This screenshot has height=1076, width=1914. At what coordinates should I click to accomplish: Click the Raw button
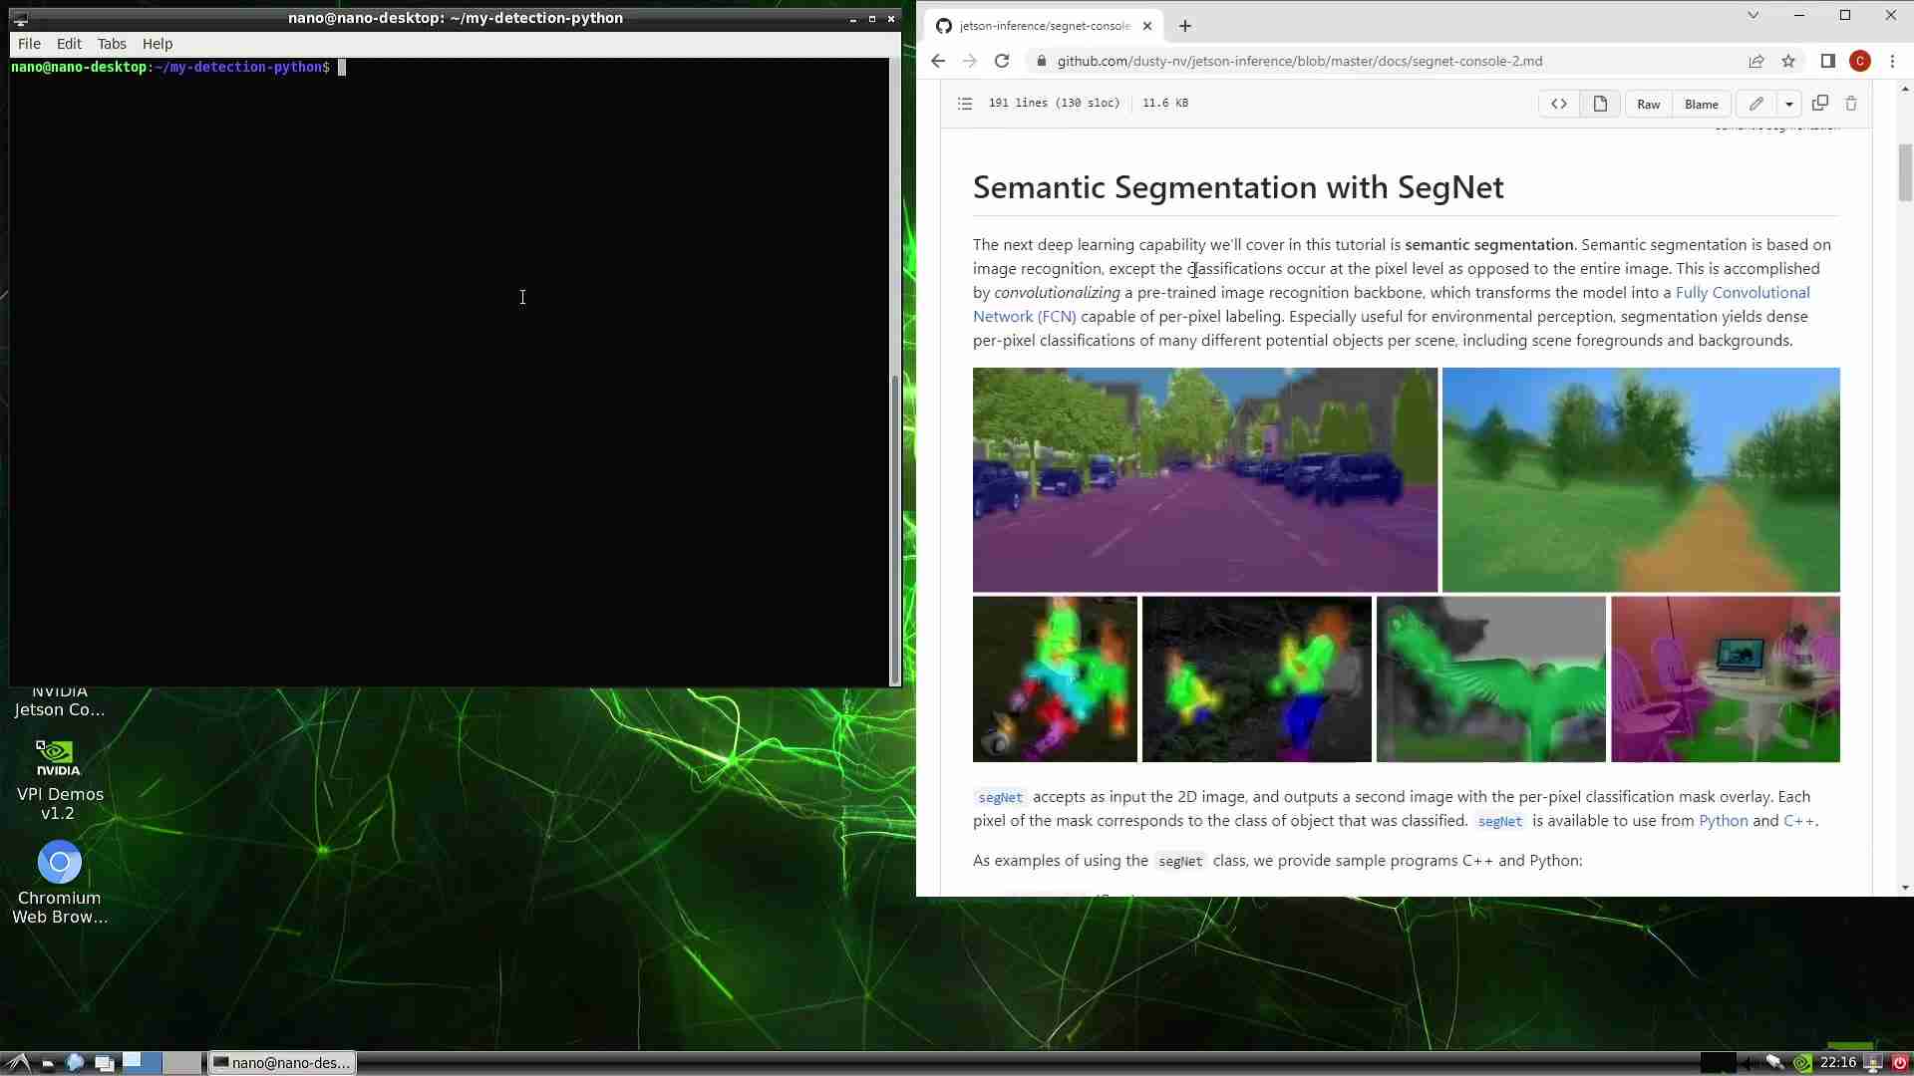[x=1647, y=103]
